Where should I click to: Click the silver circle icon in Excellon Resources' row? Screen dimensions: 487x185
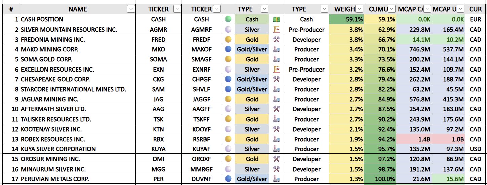coord(228,70)
